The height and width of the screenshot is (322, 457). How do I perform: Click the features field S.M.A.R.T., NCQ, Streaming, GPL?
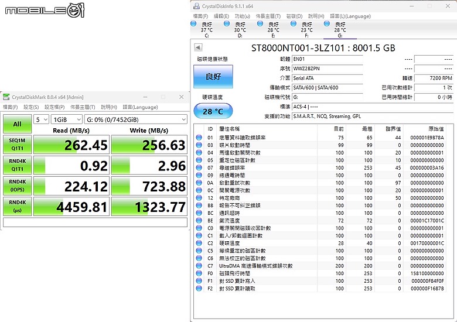pos(372,116)
